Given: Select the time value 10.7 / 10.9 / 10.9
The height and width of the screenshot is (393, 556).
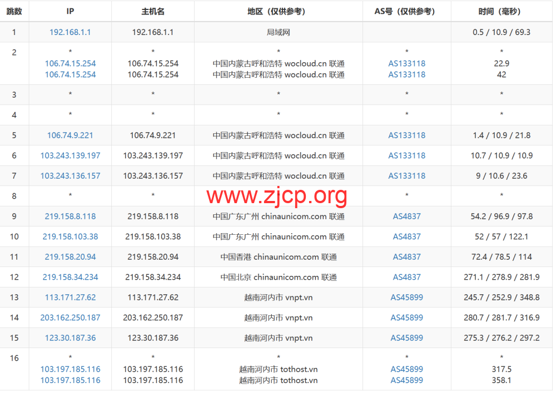Looking at the screenshot, I should pos(502,155).
